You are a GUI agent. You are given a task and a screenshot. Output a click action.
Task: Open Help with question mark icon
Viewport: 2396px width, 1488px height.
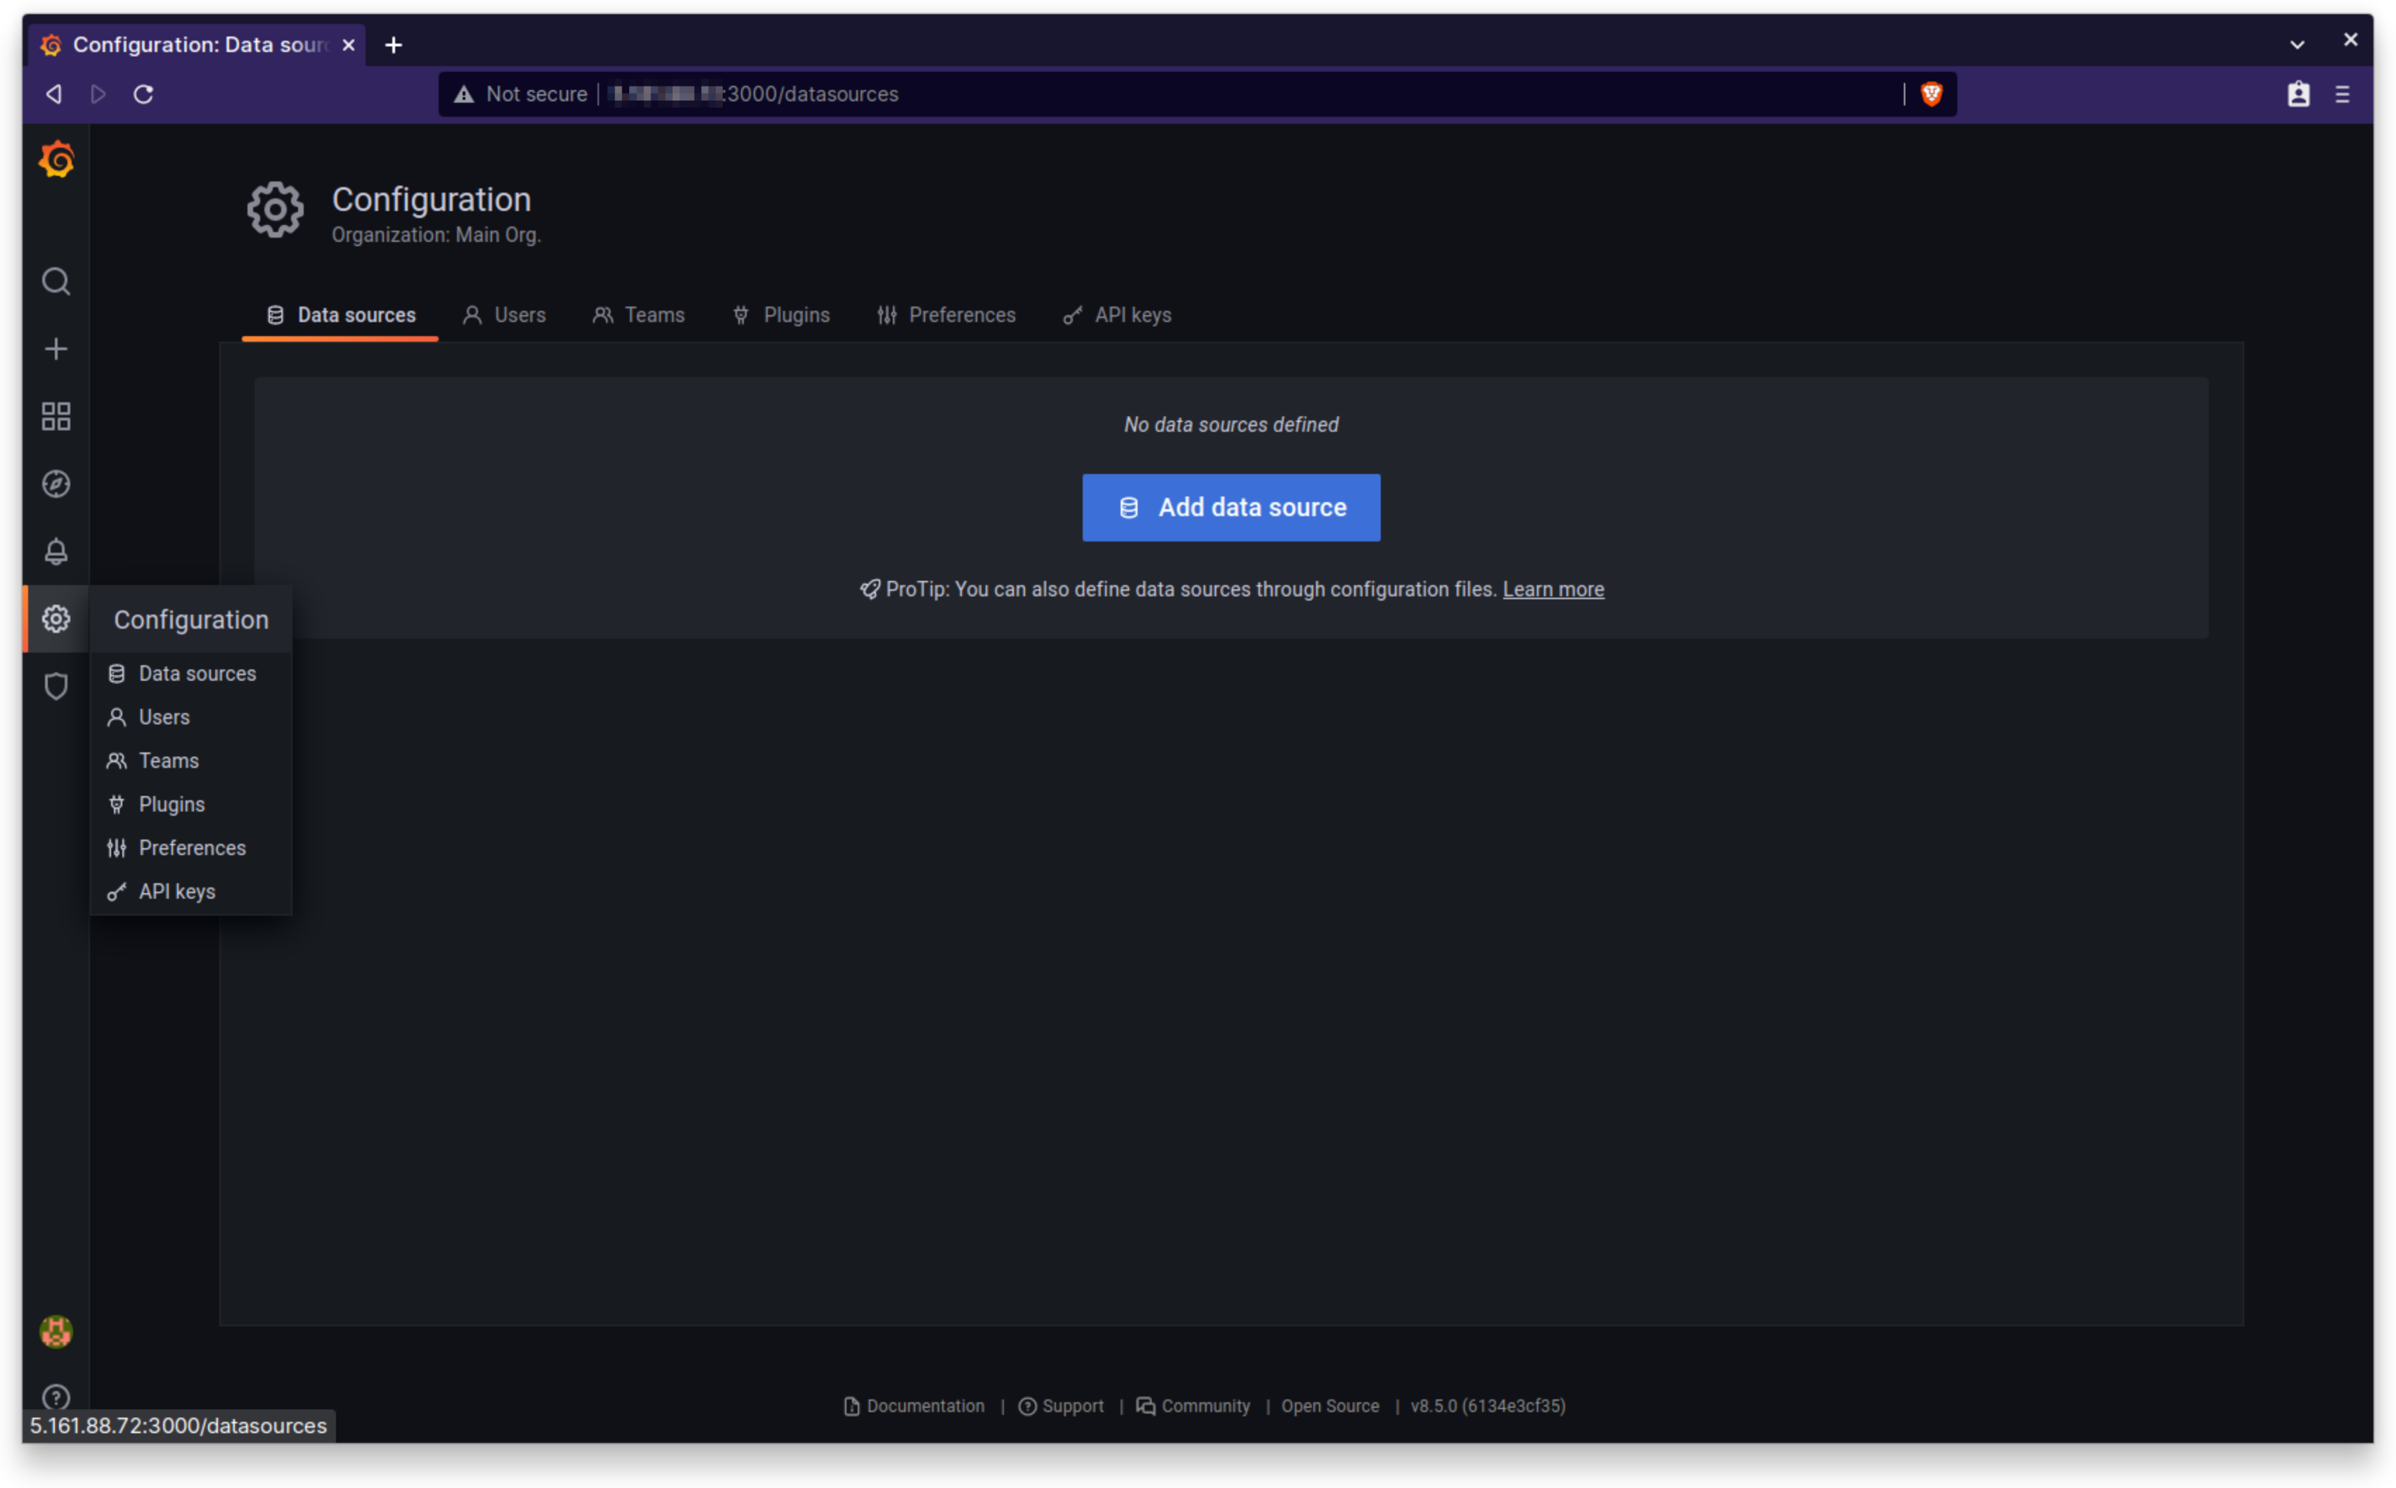click(x=55, y=1397)
